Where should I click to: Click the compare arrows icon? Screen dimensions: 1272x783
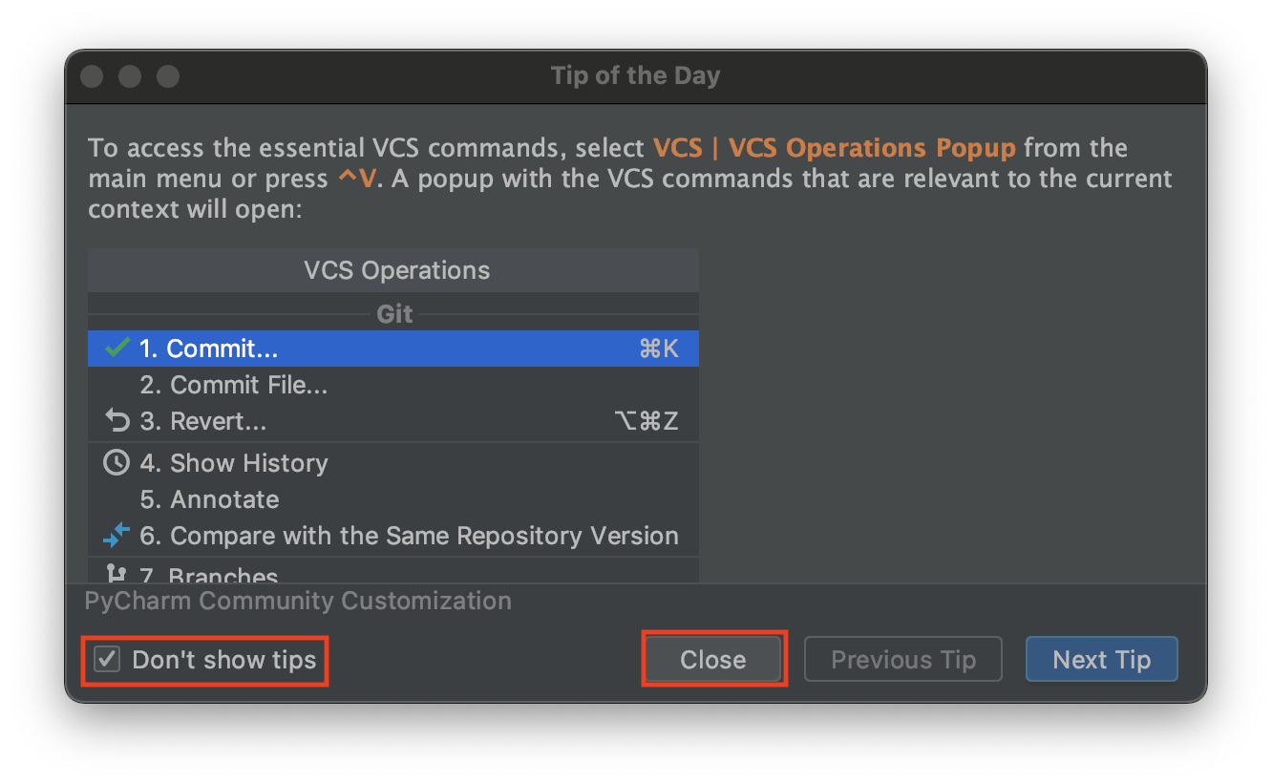[x=117, y=536]
